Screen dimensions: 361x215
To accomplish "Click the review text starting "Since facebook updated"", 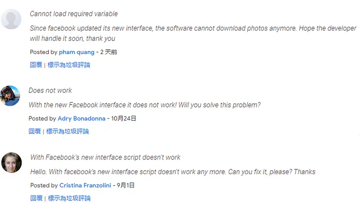I will point(193,33).
